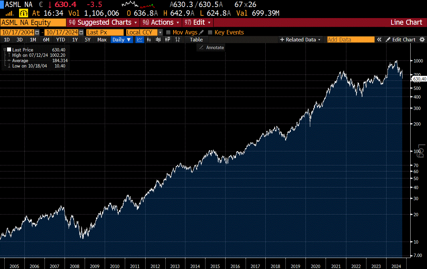Open the Suggested Charts dropdown
The height and width of the screenshot is (269, 427).
click(x=103, y=22)
